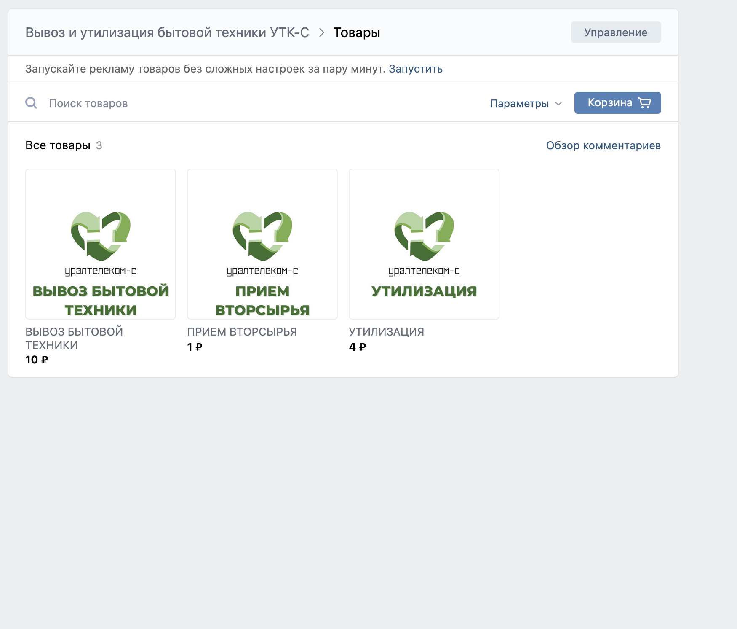Click the chevron next to Параметры

click(558, 104)
